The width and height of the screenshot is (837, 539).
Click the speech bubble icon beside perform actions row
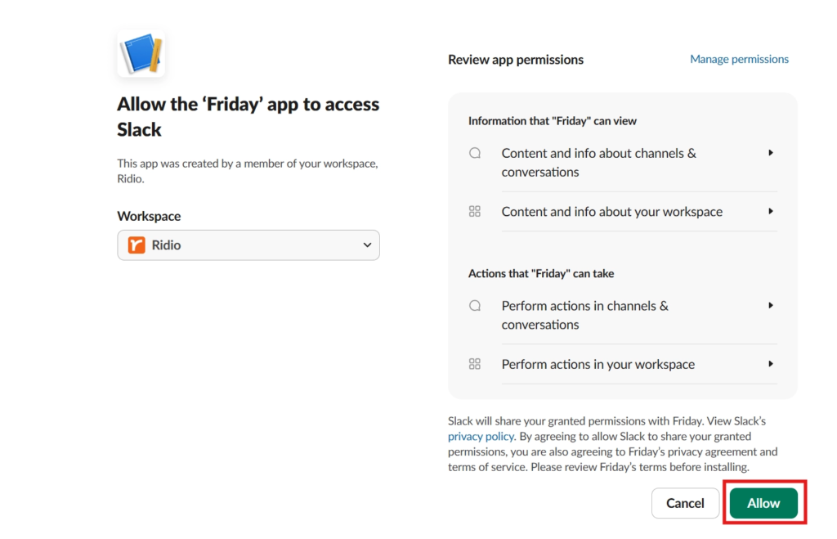[475, 305]
